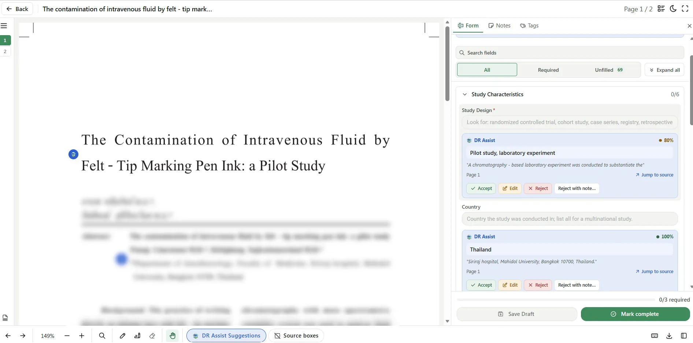Select the highlighter tool

coord(137,336)
